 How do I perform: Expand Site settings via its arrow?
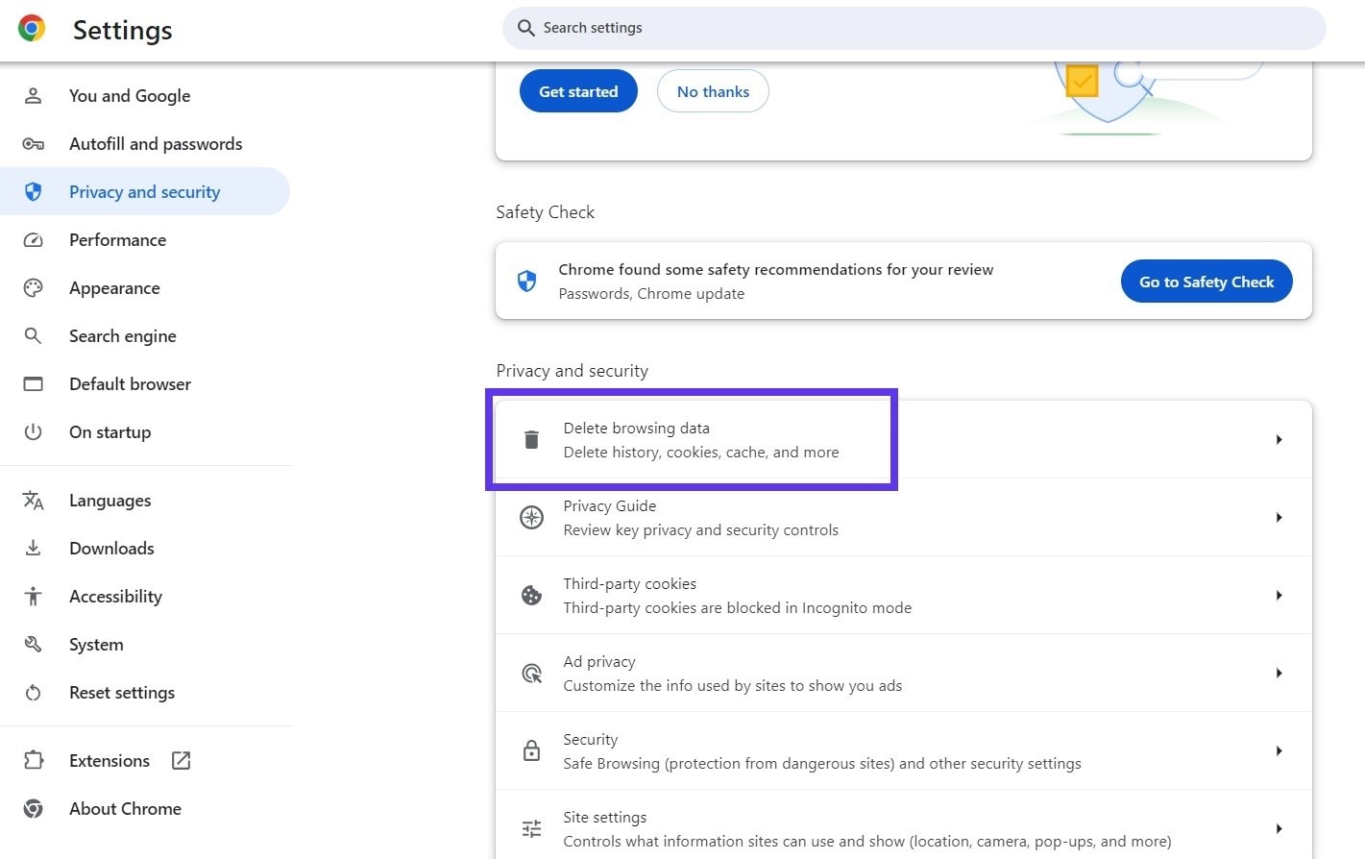coord(1279,828)
